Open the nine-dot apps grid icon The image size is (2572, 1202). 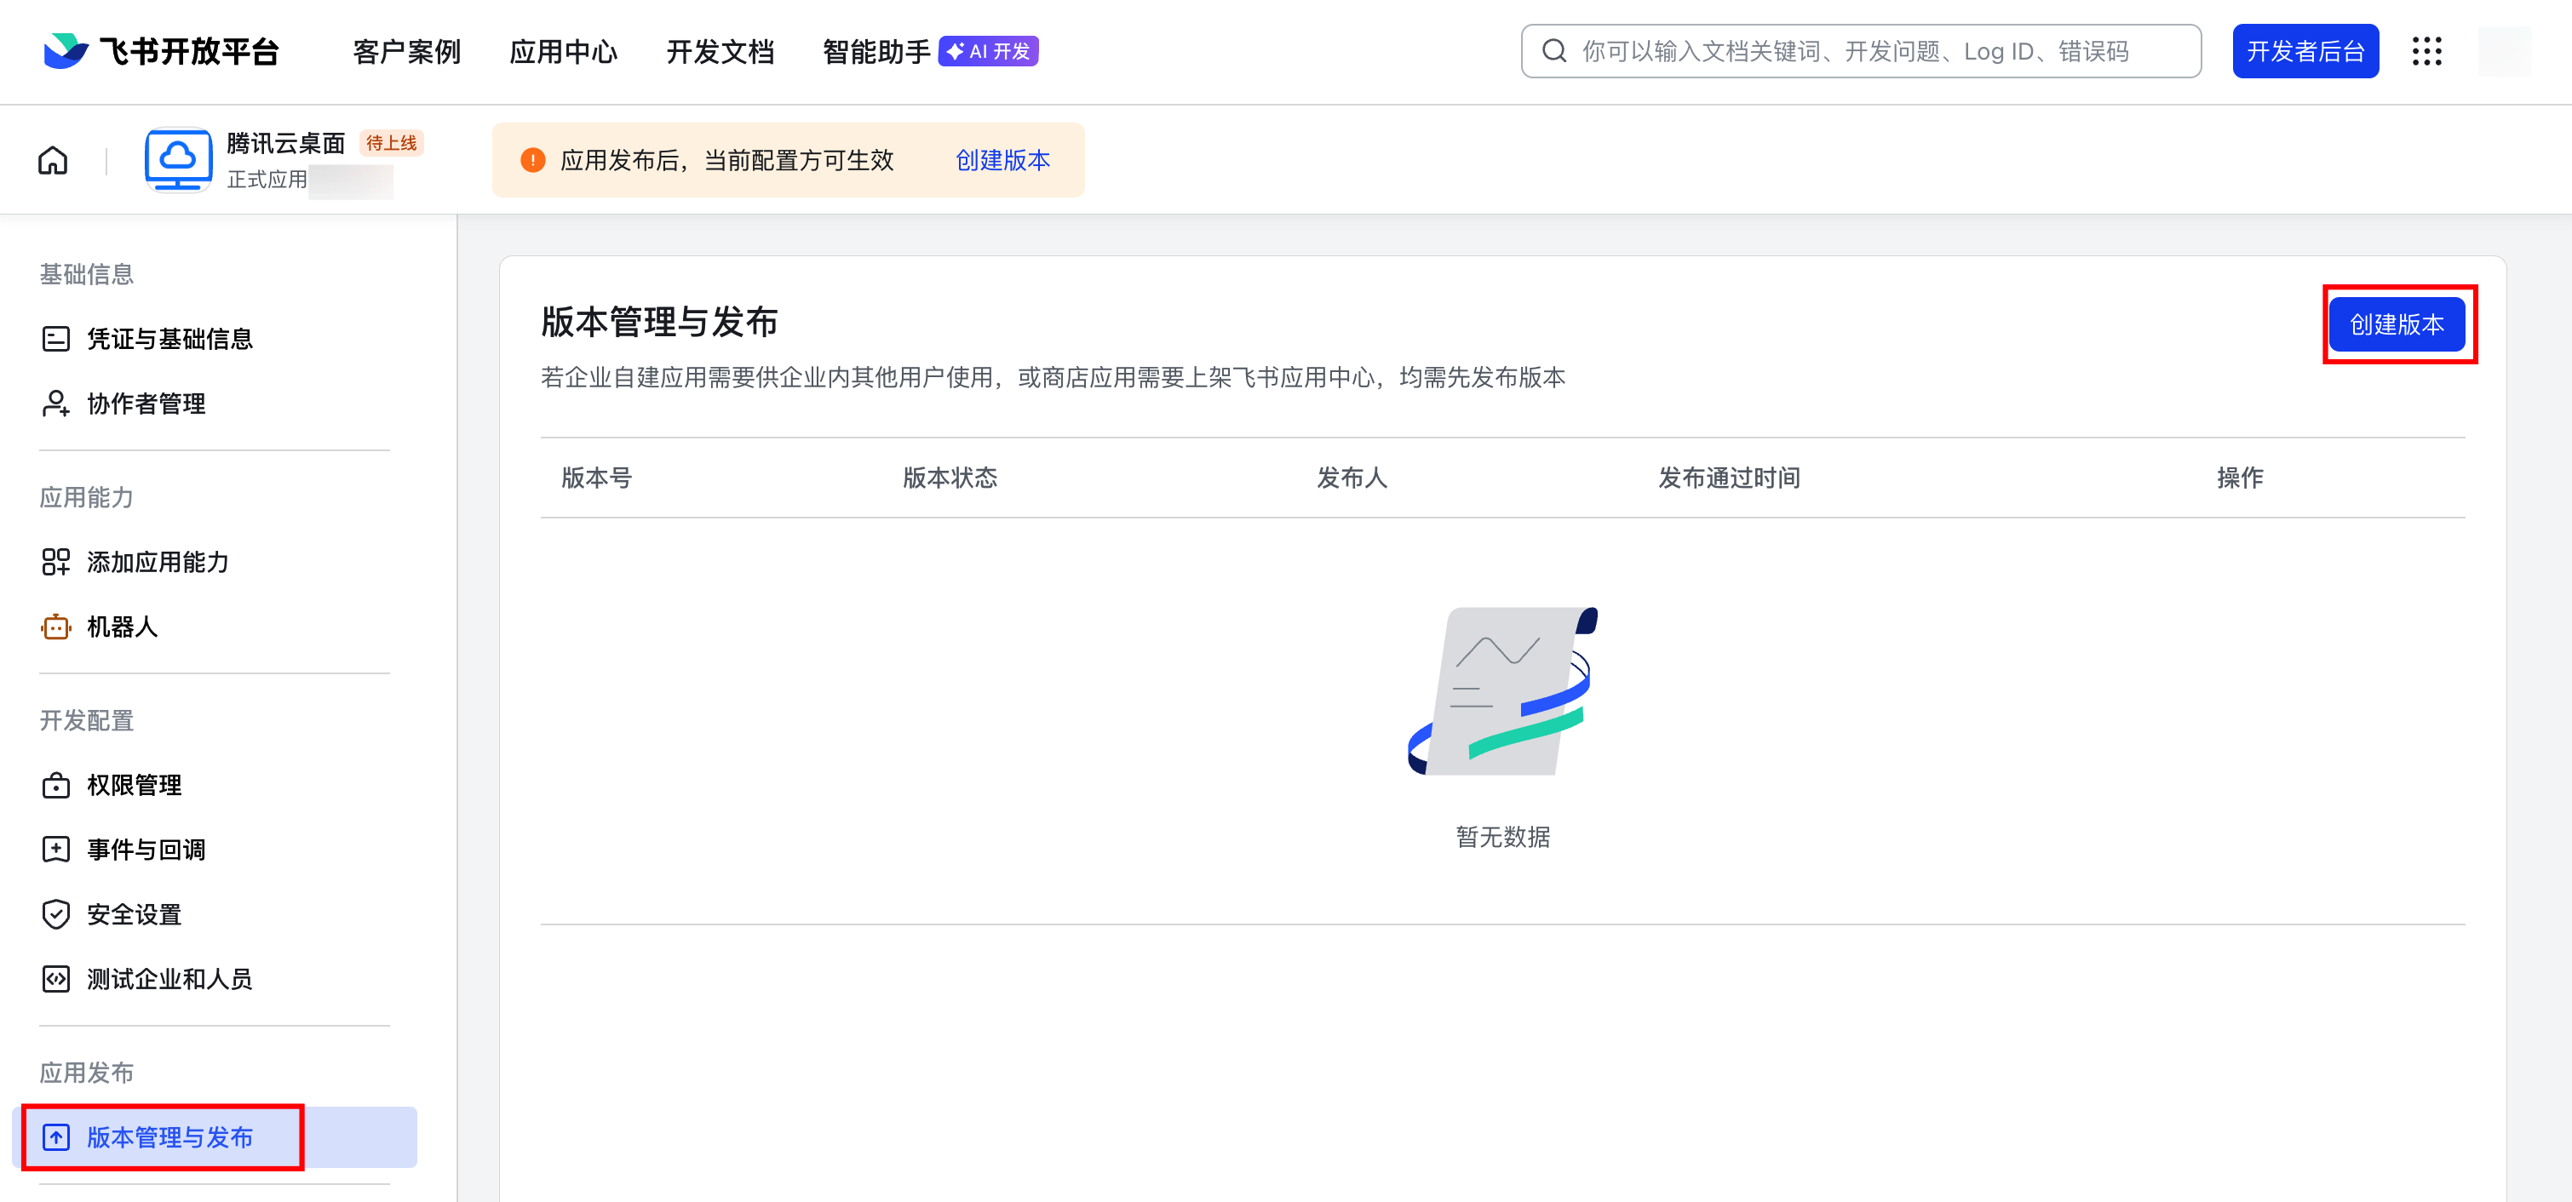2426,51
